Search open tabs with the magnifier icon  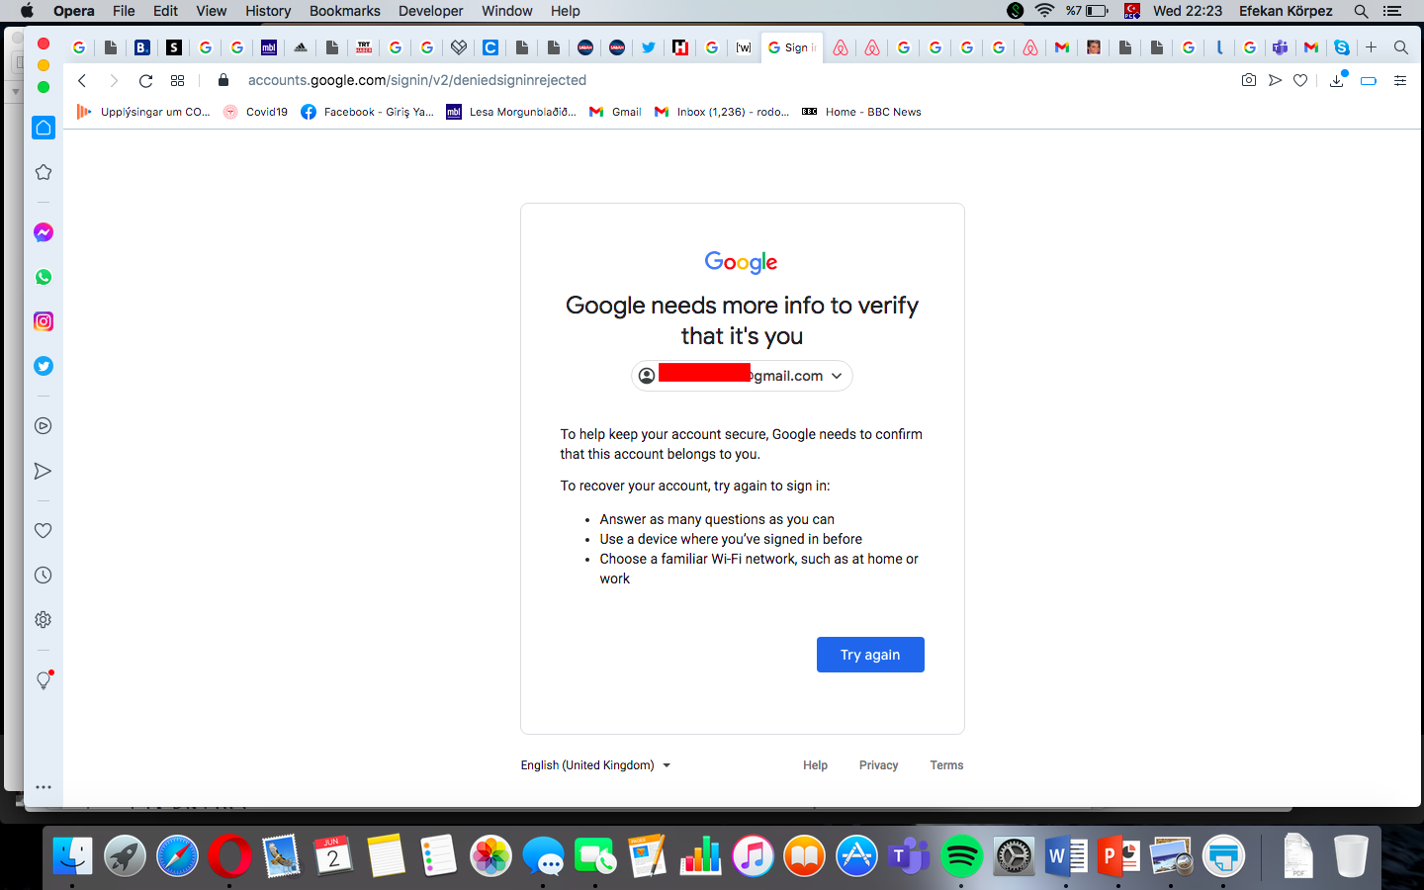click(1401, 47)
